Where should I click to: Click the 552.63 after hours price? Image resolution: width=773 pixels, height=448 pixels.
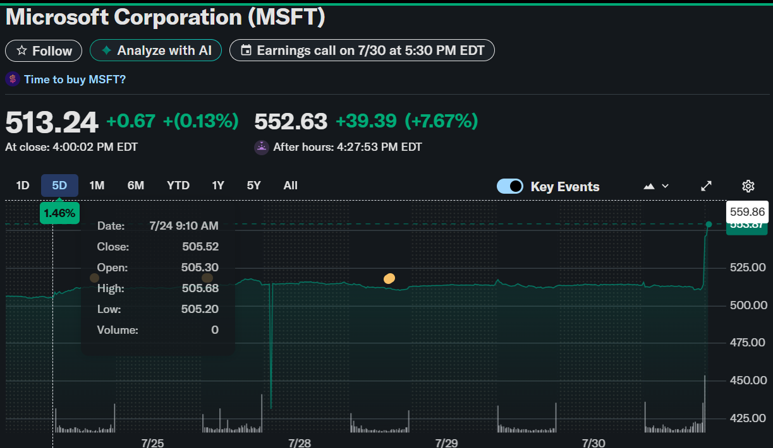291,121
